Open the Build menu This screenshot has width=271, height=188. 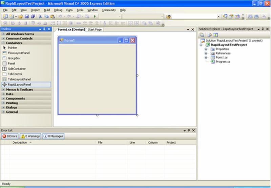tap(47, 10)
